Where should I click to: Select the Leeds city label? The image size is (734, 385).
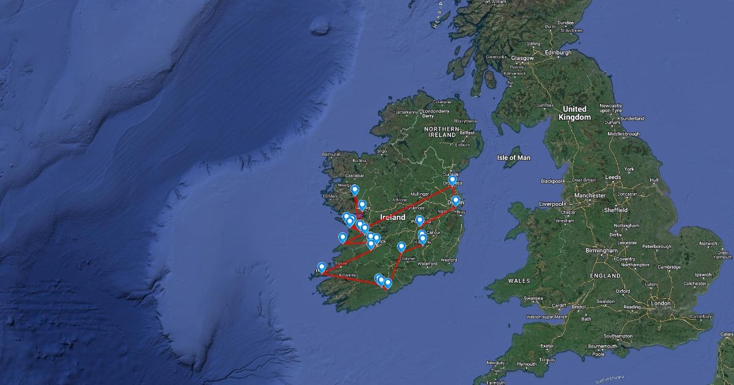(614, 177)
